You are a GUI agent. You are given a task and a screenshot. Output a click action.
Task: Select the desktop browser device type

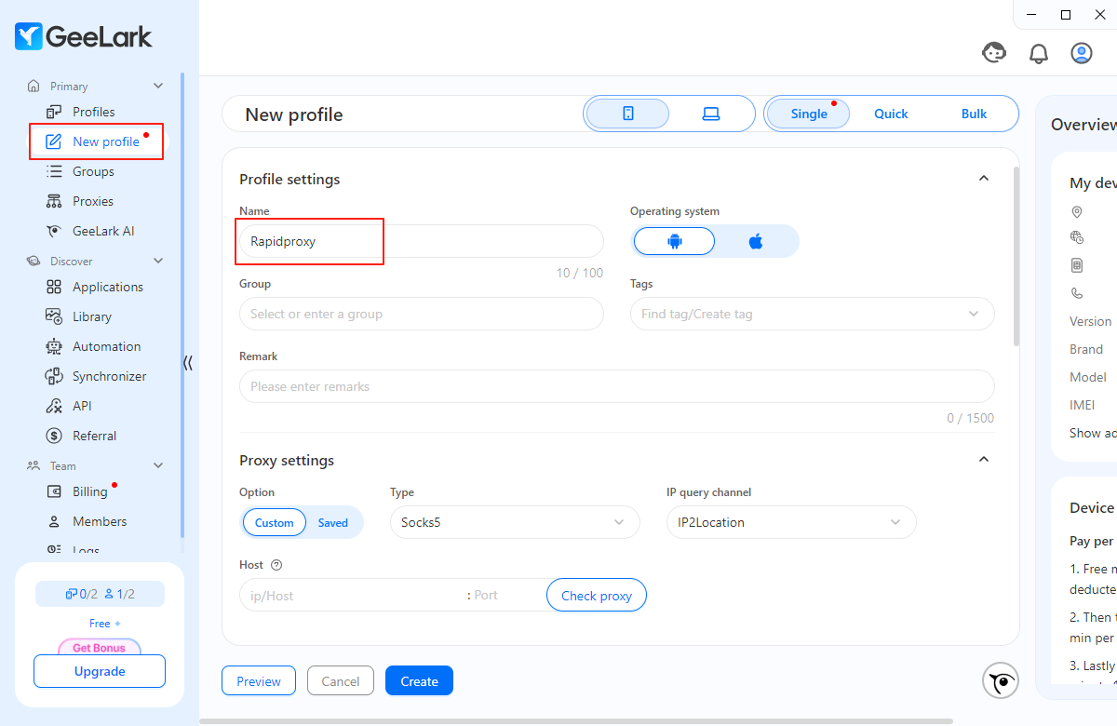711,114
